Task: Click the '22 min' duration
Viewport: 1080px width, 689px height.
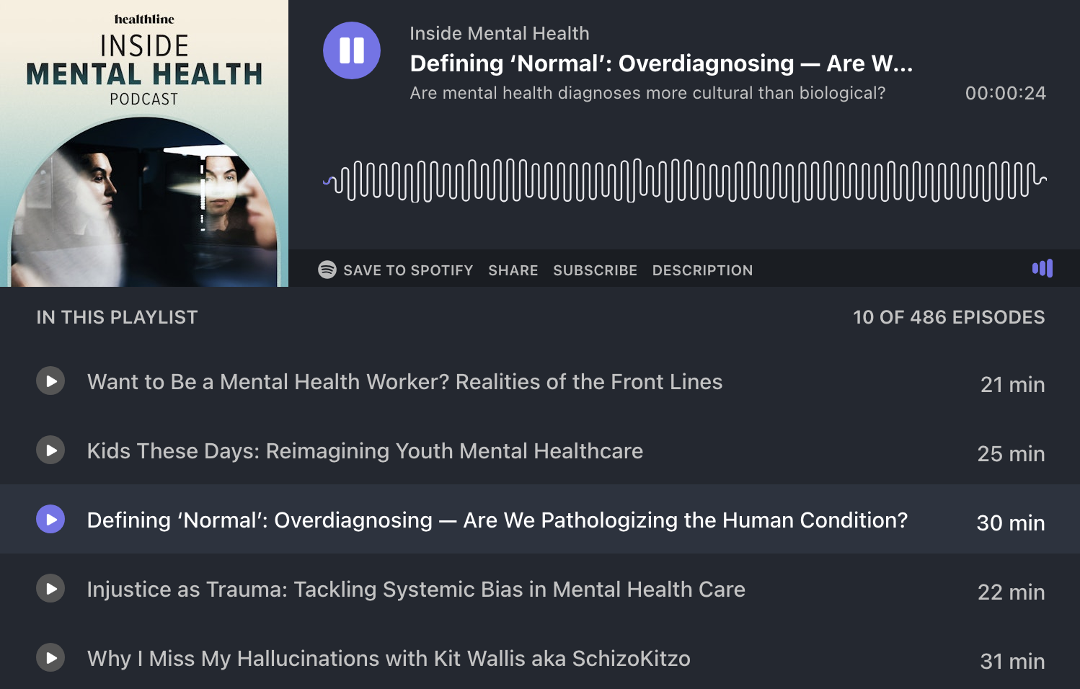Action: (x=1012, y=592)
